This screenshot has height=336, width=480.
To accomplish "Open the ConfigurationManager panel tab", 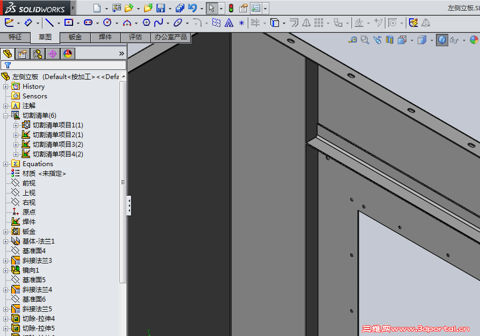I will pyautogui.click(x=38, y=54).
